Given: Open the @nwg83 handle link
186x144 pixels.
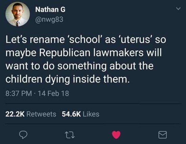Looking at the screenshot, I should tap(49, 20).
